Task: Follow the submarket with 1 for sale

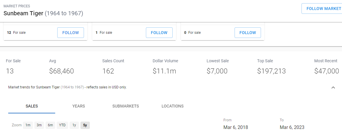Action: (x=159, y=33)
